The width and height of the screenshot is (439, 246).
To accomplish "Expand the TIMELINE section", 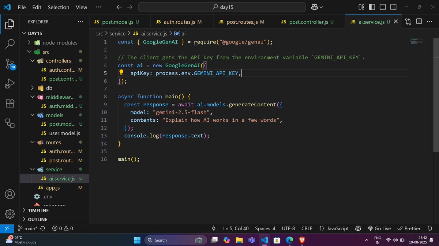I will 55,211.
